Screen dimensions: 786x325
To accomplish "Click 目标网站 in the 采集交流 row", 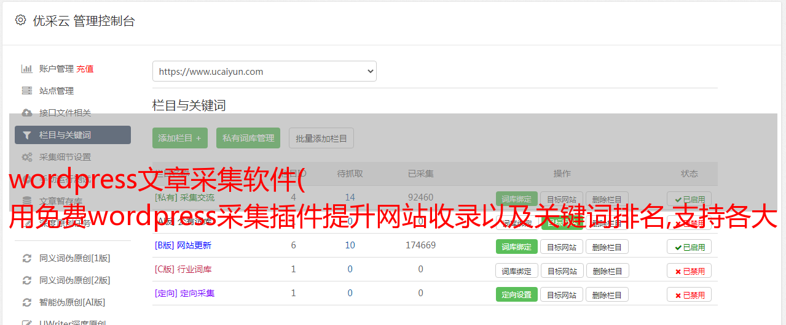I will (562, 199).
